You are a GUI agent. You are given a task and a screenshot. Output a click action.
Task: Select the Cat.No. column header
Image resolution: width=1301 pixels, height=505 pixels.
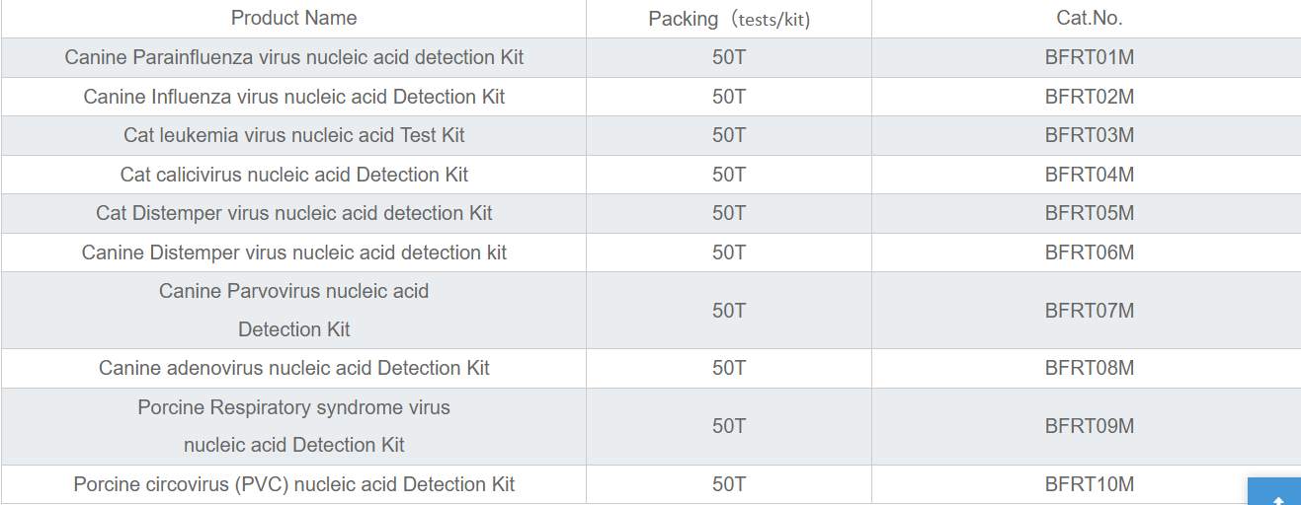click(1089, 18)
